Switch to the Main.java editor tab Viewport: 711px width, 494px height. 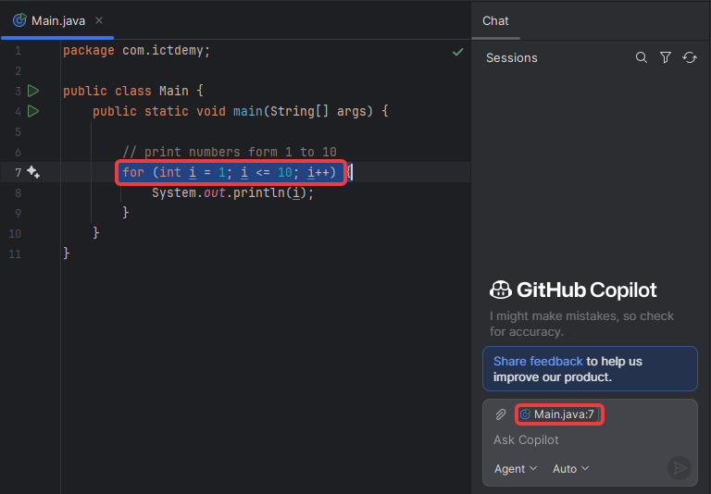pos(58,21)
